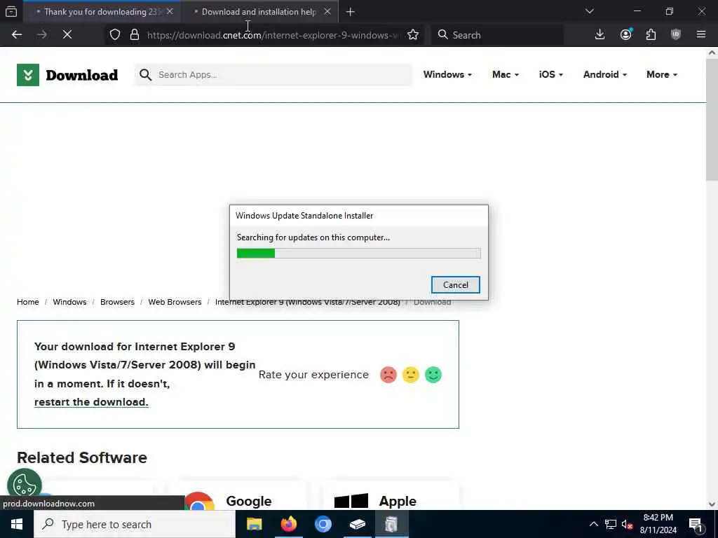Click 'Type here to search' taskbar box
Viewport: 718px width, 538px height.
click(135, 524)
